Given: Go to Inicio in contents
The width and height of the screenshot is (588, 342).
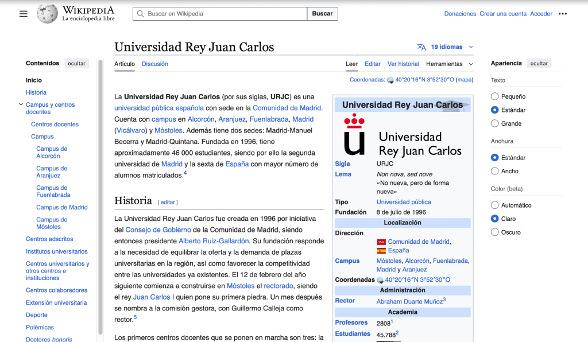Looking at the screenshot, I should tap(34, 80).
